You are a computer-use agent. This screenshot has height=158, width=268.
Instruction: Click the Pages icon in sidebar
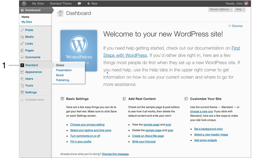(x=22, y=51)
